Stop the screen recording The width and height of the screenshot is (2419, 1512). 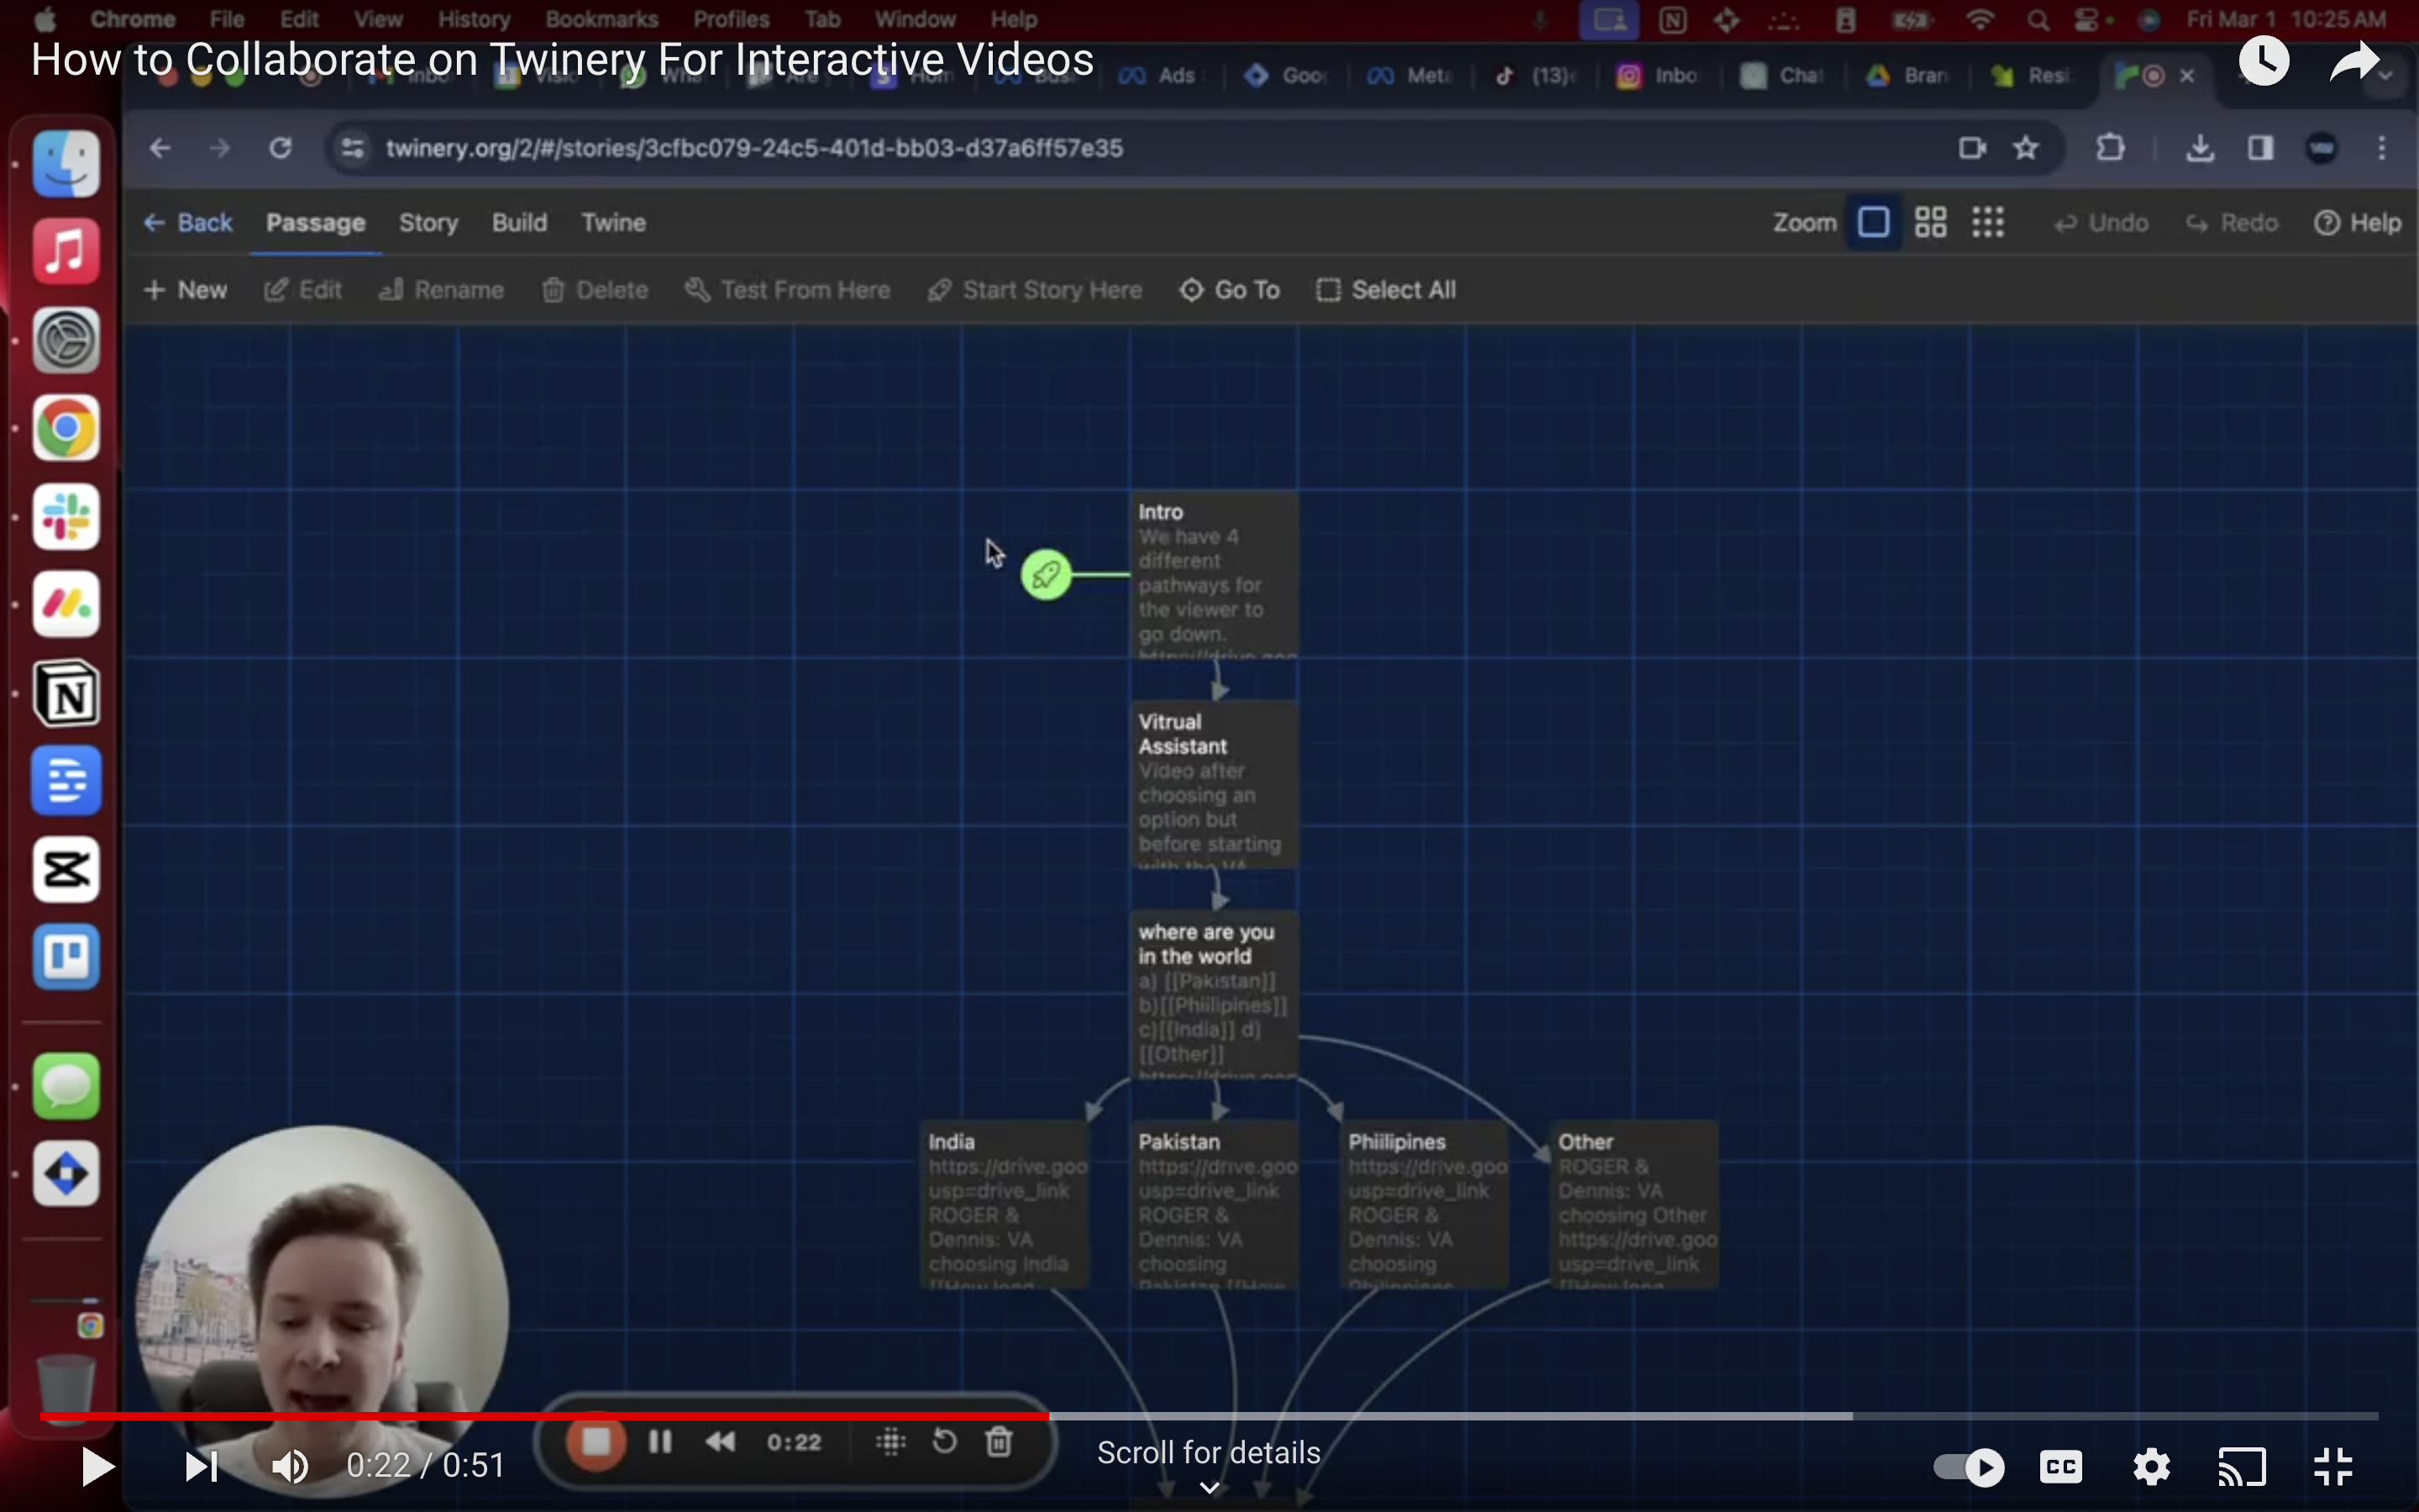pos(596,1442)
